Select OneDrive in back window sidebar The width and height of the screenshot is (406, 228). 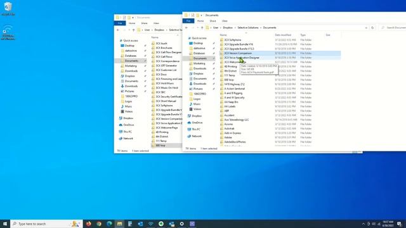(128, 125)
